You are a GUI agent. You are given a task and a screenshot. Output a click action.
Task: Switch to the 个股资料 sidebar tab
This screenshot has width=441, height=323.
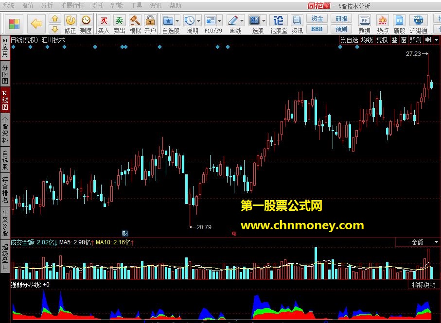[x=5, y=130]
